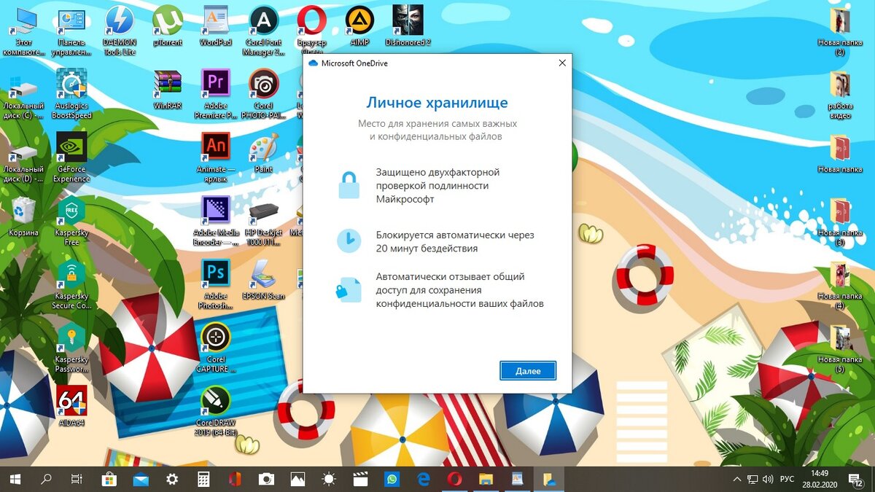Open Новая папка (2) folder
This screenshot has width=875, height=492.
pos(840,31)
